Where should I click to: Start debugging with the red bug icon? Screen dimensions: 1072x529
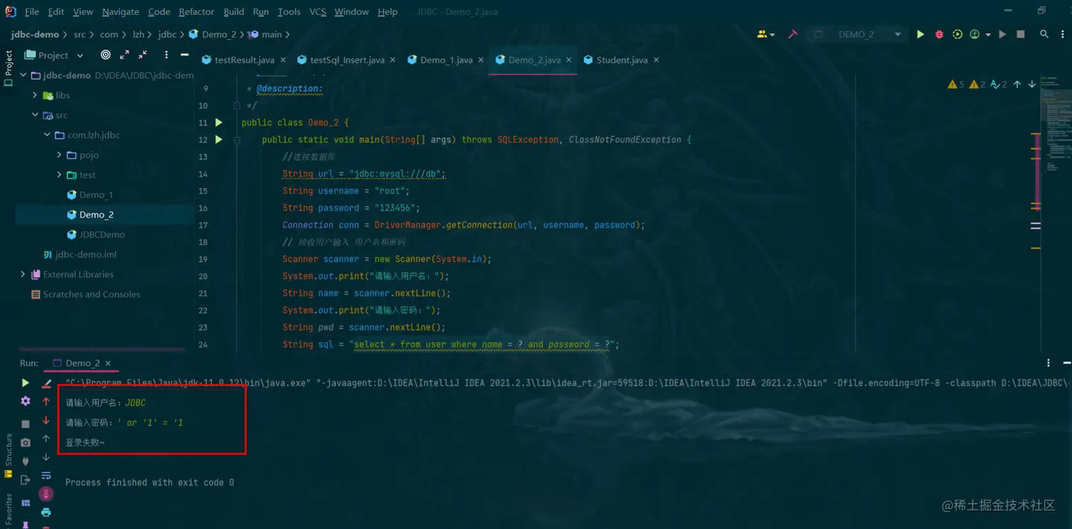(939, 34)
